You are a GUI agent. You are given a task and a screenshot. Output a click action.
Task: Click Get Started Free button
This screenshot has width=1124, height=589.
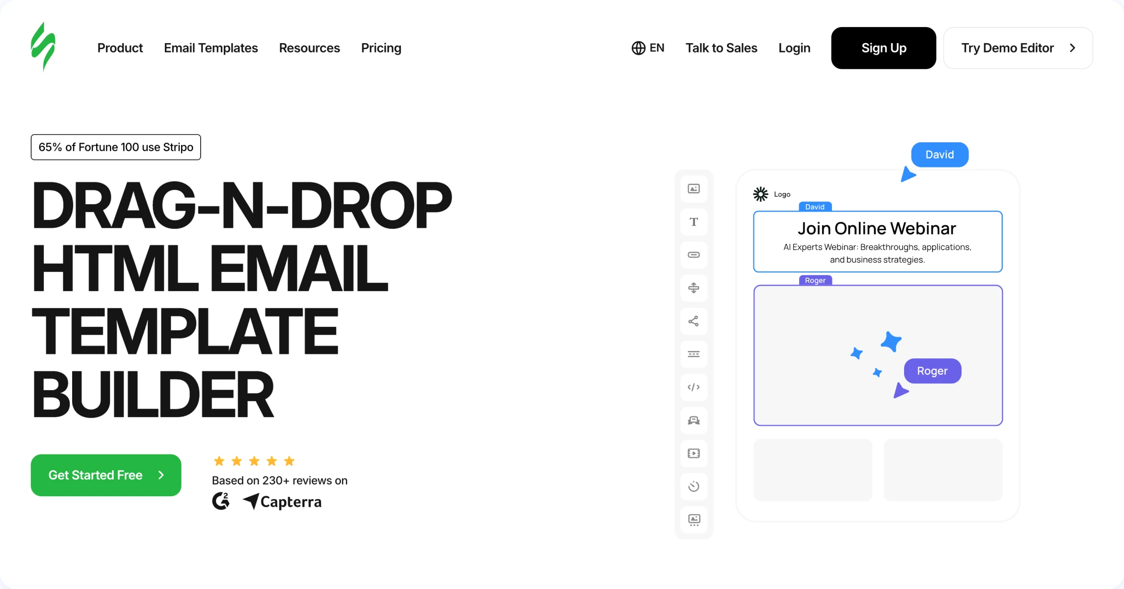[x=106, y=475]
